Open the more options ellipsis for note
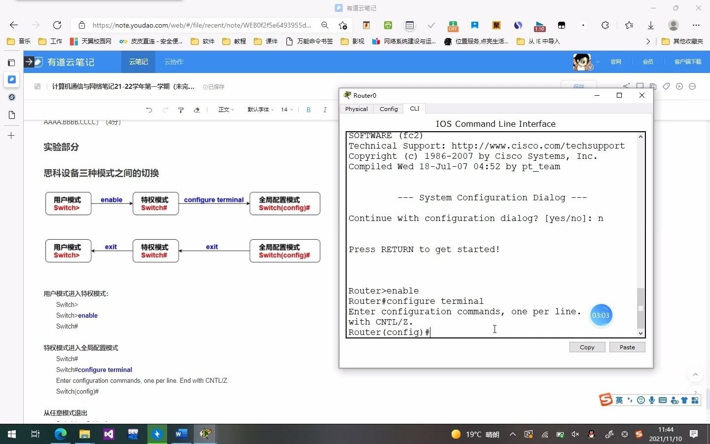The width and height of the screenshot is (710, 444). click(x=692, y=86)
